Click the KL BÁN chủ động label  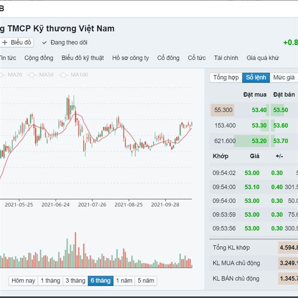point(236,279)
